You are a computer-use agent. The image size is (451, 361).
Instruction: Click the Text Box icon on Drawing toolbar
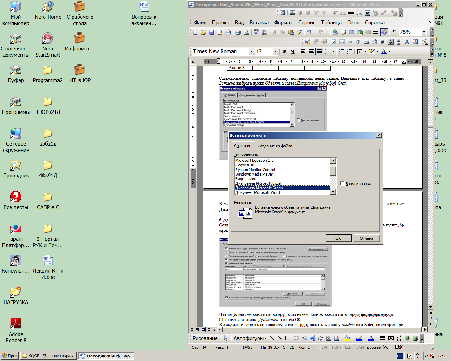(304, 338)
